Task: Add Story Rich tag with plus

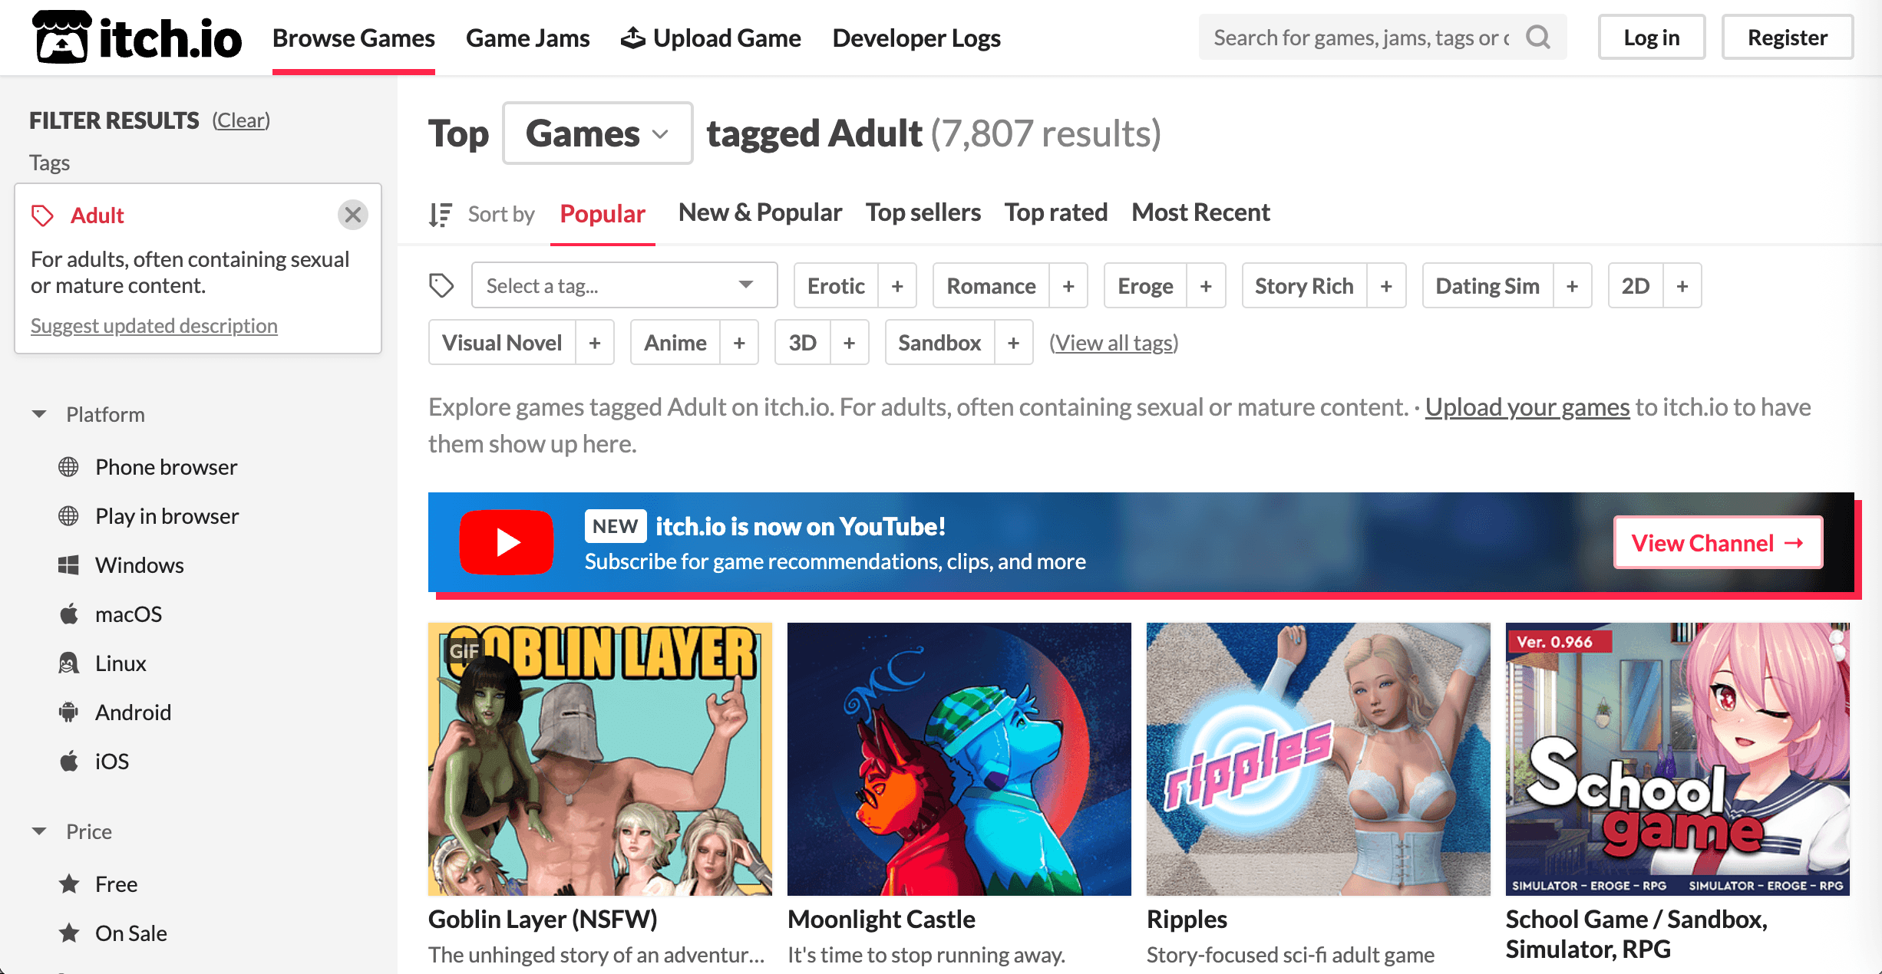Action: [1386, 286]
